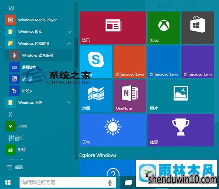Open the OneNote tile
219x189 pixels.
(x=130, y=96)
